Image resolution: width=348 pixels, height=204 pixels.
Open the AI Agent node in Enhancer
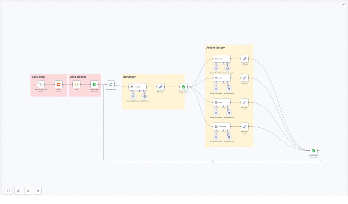tap(138, 87)
